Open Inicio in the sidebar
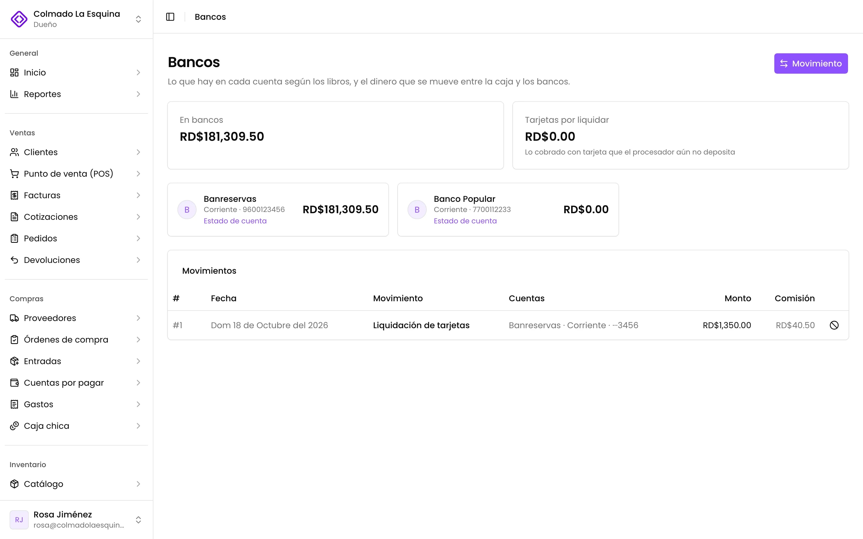 [76, 72]
